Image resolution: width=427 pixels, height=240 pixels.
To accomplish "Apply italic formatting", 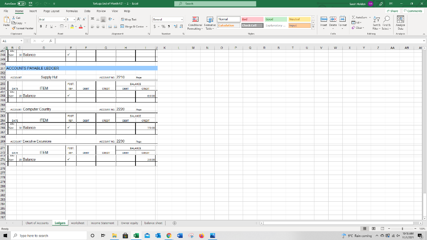I will click(x=46, y=26).
